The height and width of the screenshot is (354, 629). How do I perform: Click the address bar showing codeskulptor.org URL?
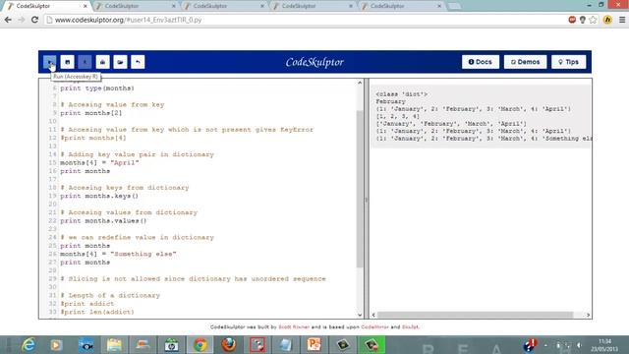[305, 20]
